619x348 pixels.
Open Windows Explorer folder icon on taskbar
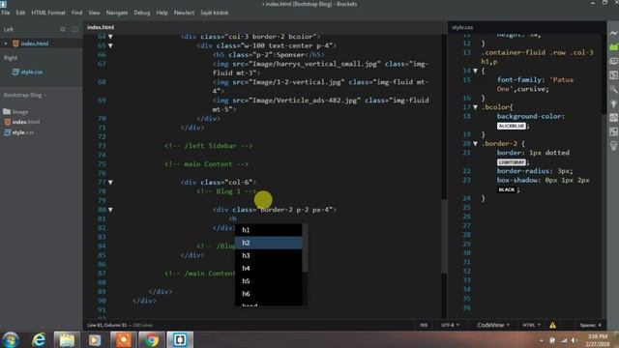(x=67, y=339)
